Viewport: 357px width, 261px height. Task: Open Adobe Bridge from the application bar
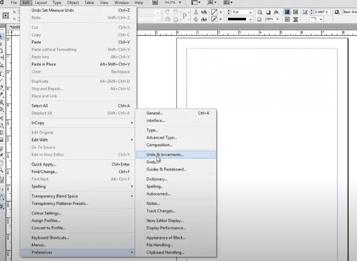coord(155,3)
